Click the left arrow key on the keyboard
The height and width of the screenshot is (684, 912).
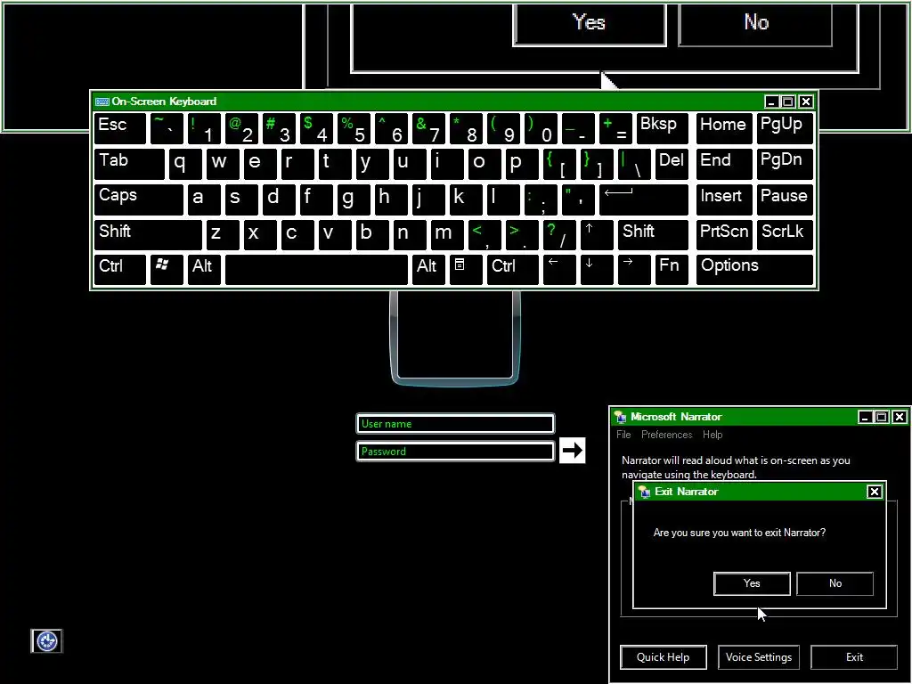point(559,270)
